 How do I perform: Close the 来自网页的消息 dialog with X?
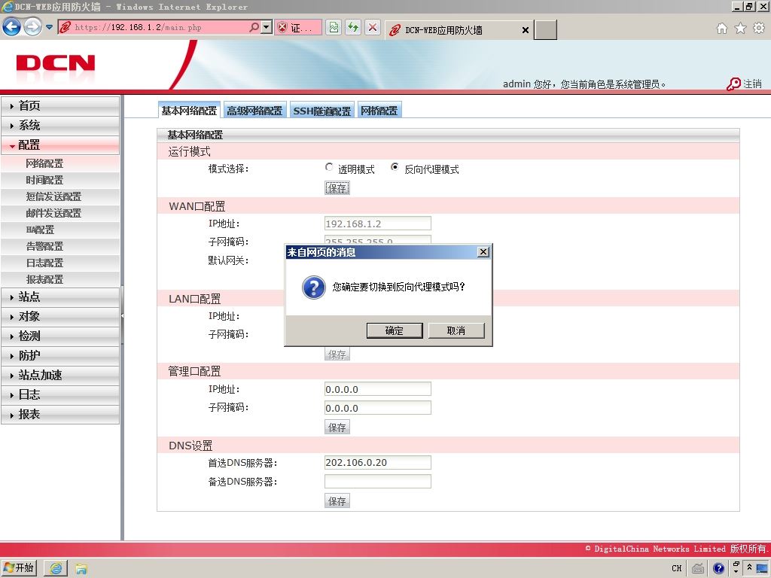click(x=483, y=251)
